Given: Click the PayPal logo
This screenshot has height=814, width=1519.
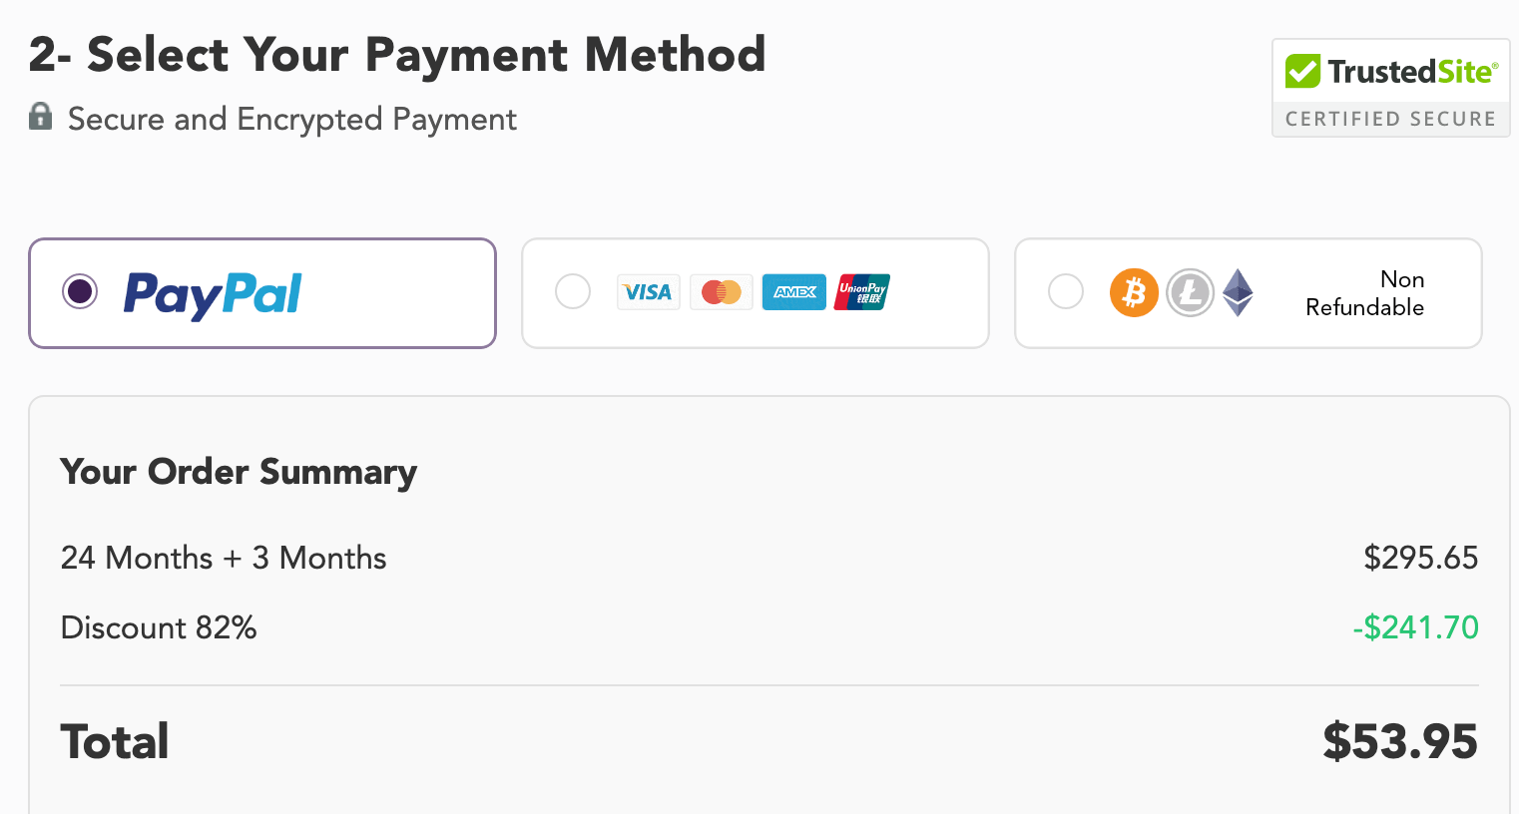Looking at the screenshot, I should coord(212,295).
